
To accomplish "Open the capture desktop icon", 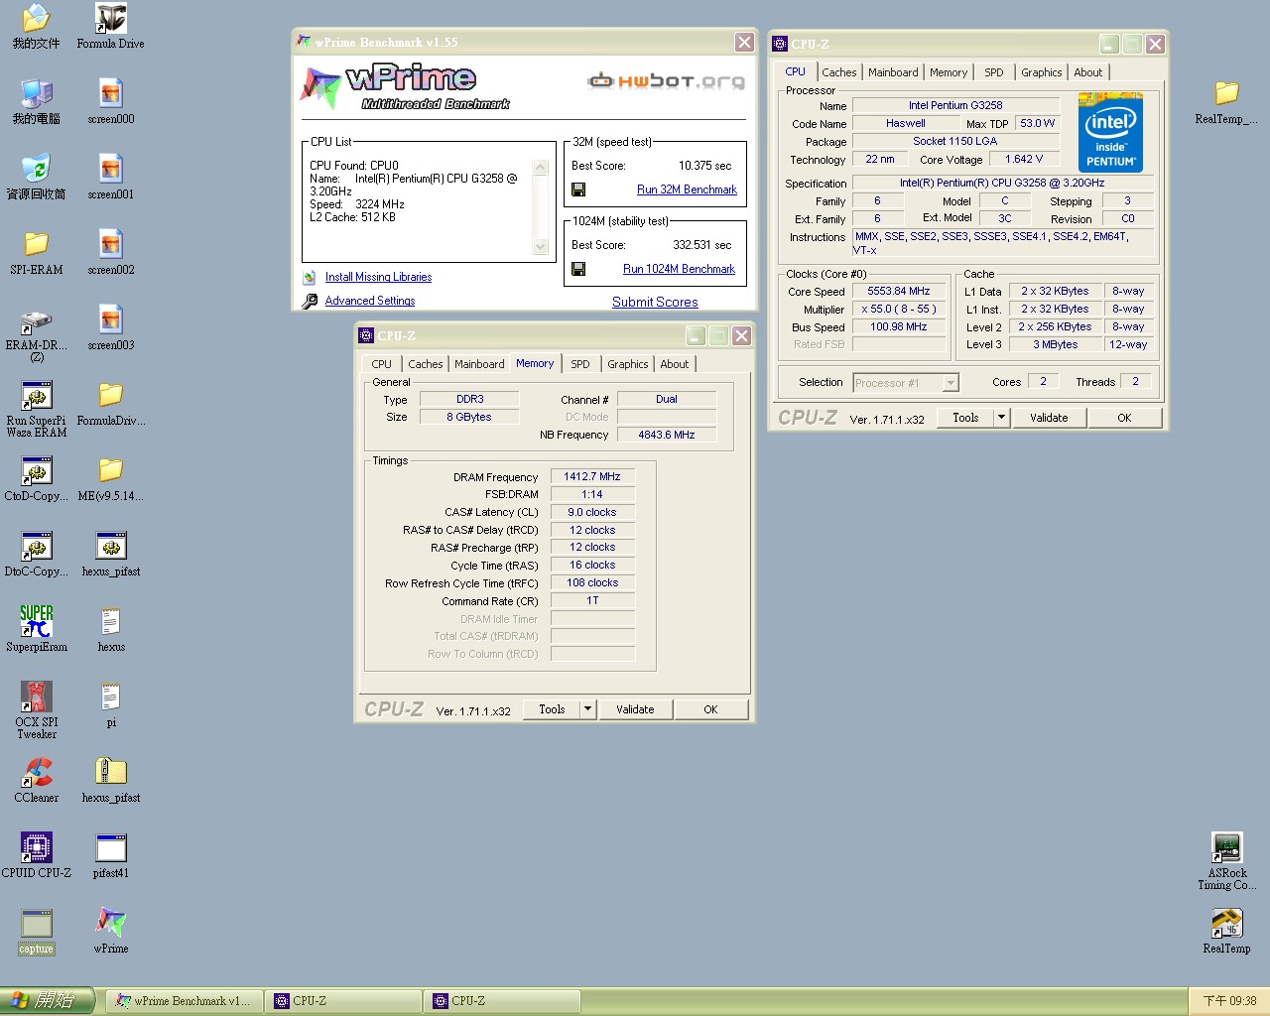I will coord(37,931).
